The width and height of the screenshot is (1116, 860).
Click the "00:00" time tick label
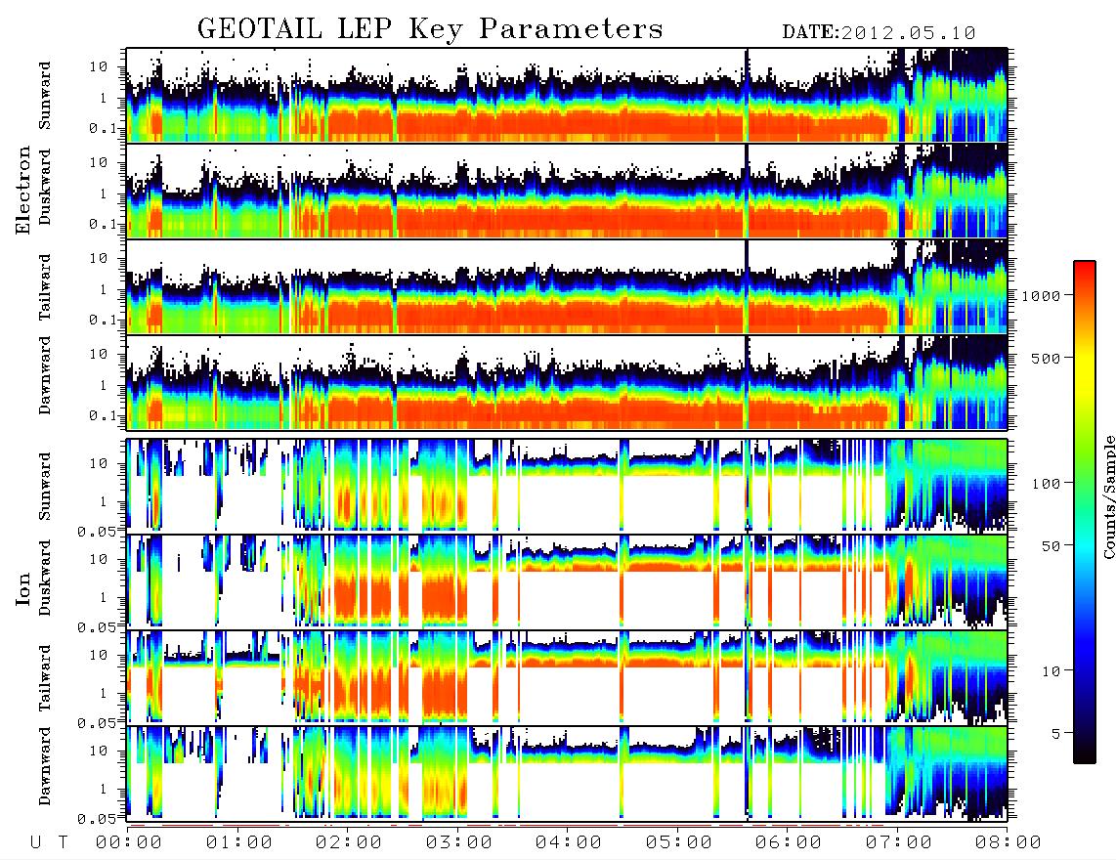(x=129, y=842)
